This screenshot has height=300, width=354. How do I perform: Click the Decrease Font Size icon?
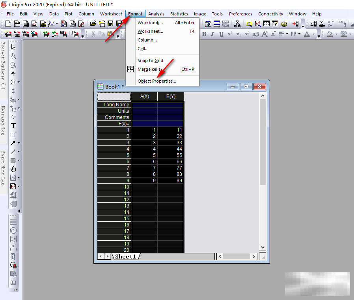(274, 34)
